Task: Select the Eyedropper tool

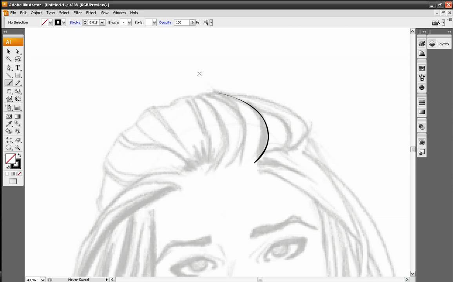Action: pos(9,124)
